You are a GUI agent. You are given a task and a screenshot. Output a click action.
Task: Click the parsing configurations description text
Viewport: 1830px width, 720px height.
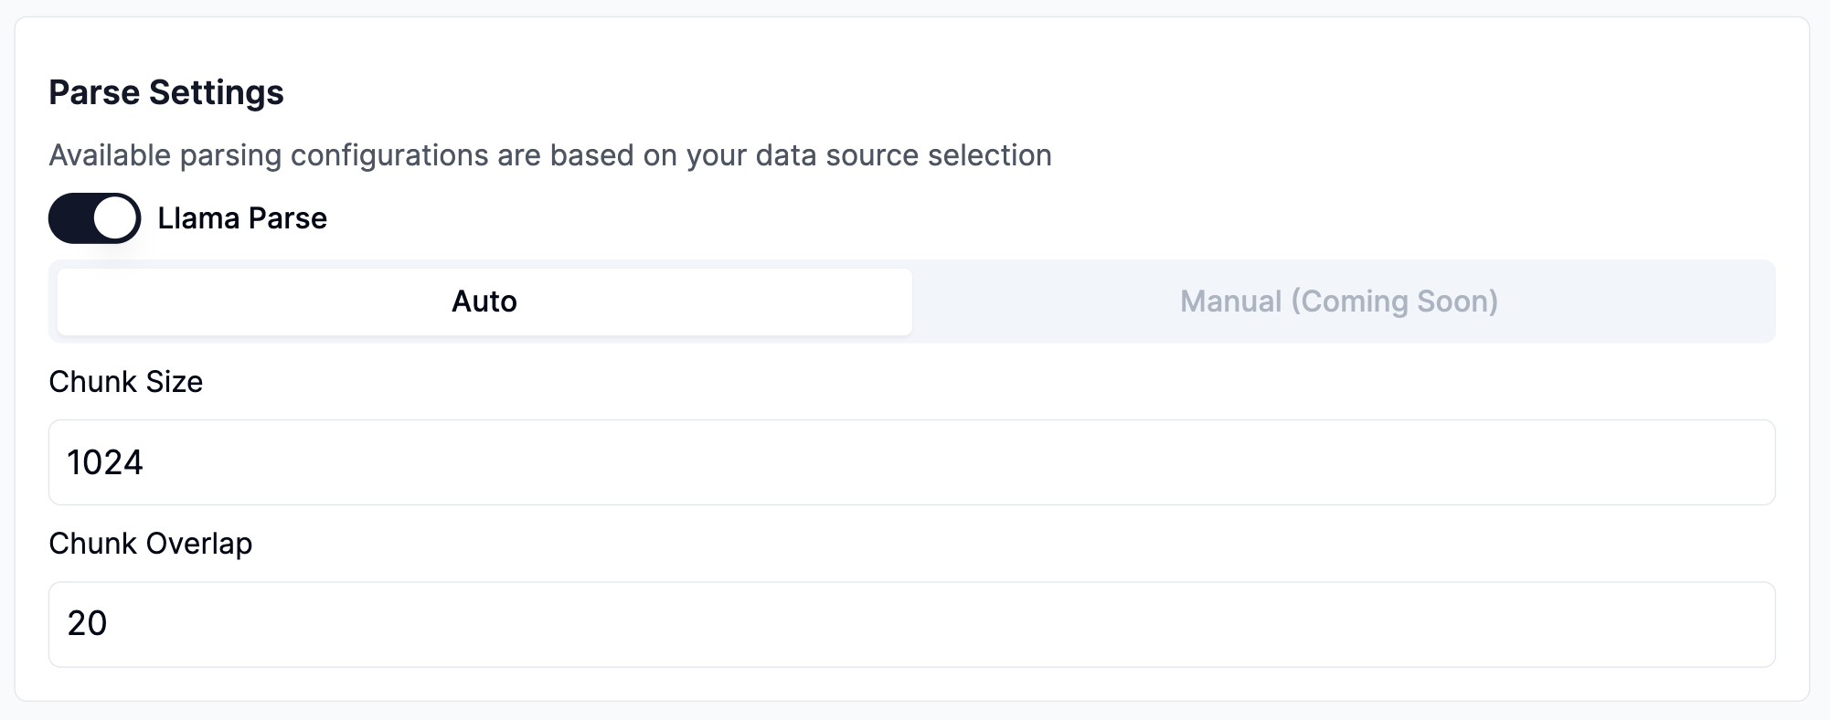point(549,154)
